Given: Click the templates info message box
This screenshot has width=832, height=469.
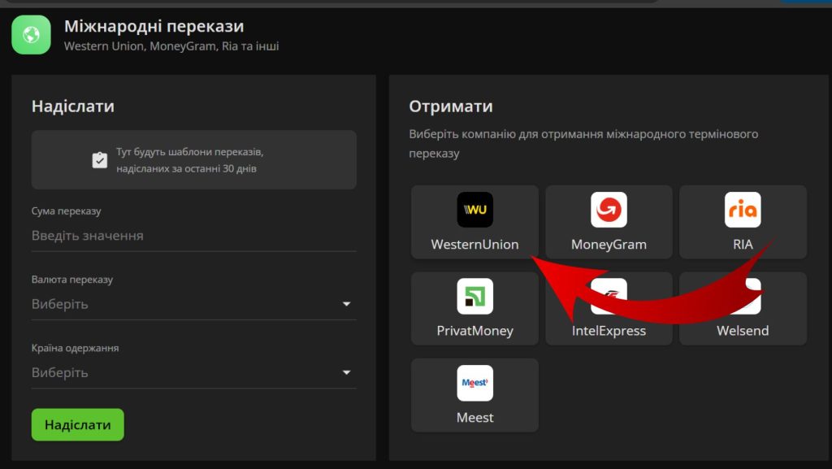Looking at the screenshot, I should [193, 159].
